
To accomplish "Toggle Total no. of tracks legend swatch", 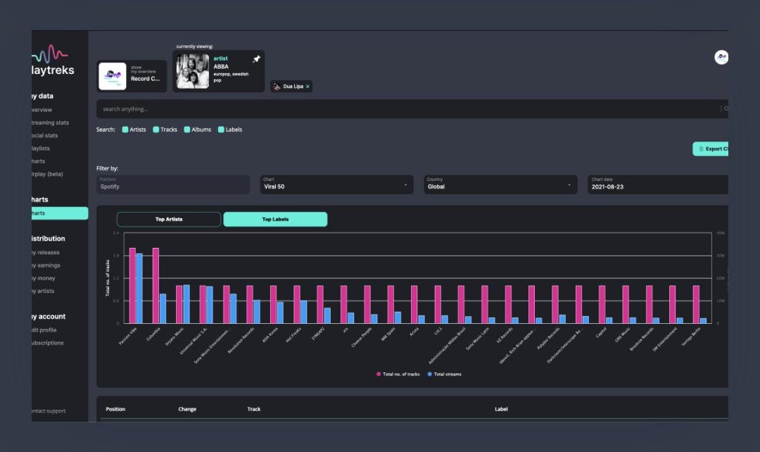I will tap(379, 375).
